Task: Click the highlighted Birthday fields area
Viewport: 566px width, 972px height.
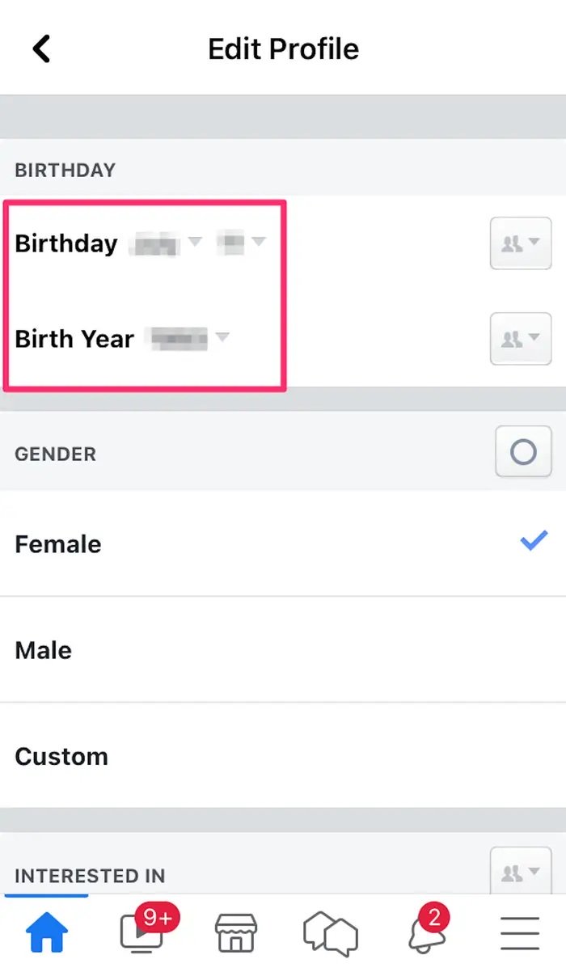Action: point(143,294)
